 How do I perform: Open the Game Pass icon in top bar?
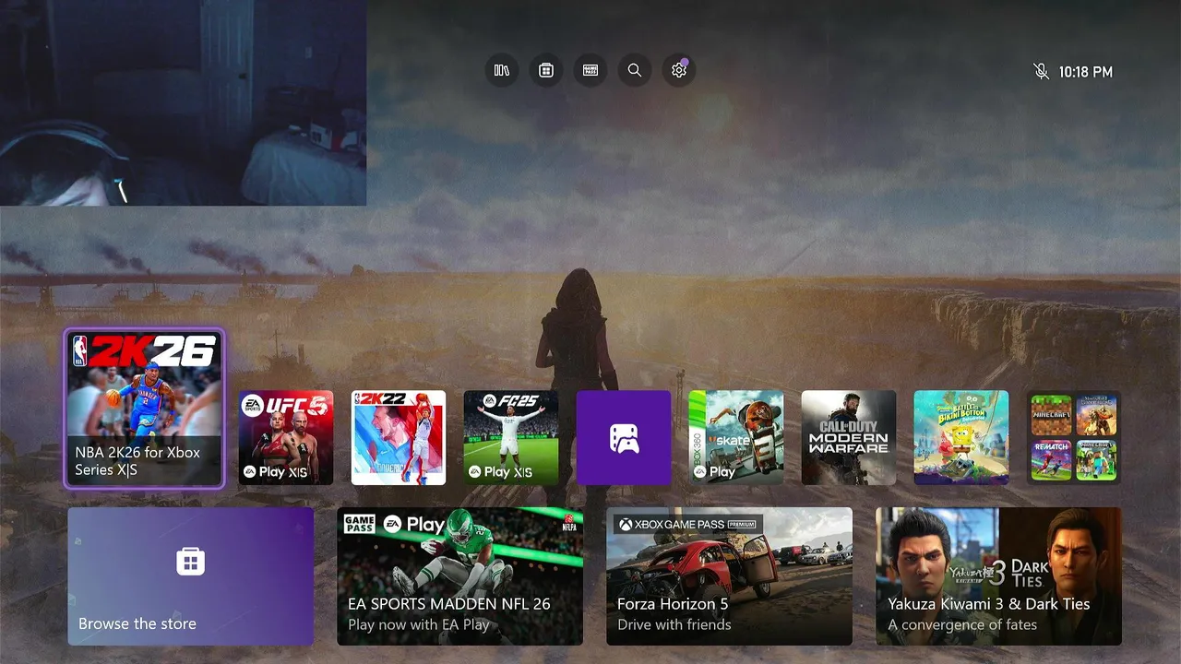(590, 70)
